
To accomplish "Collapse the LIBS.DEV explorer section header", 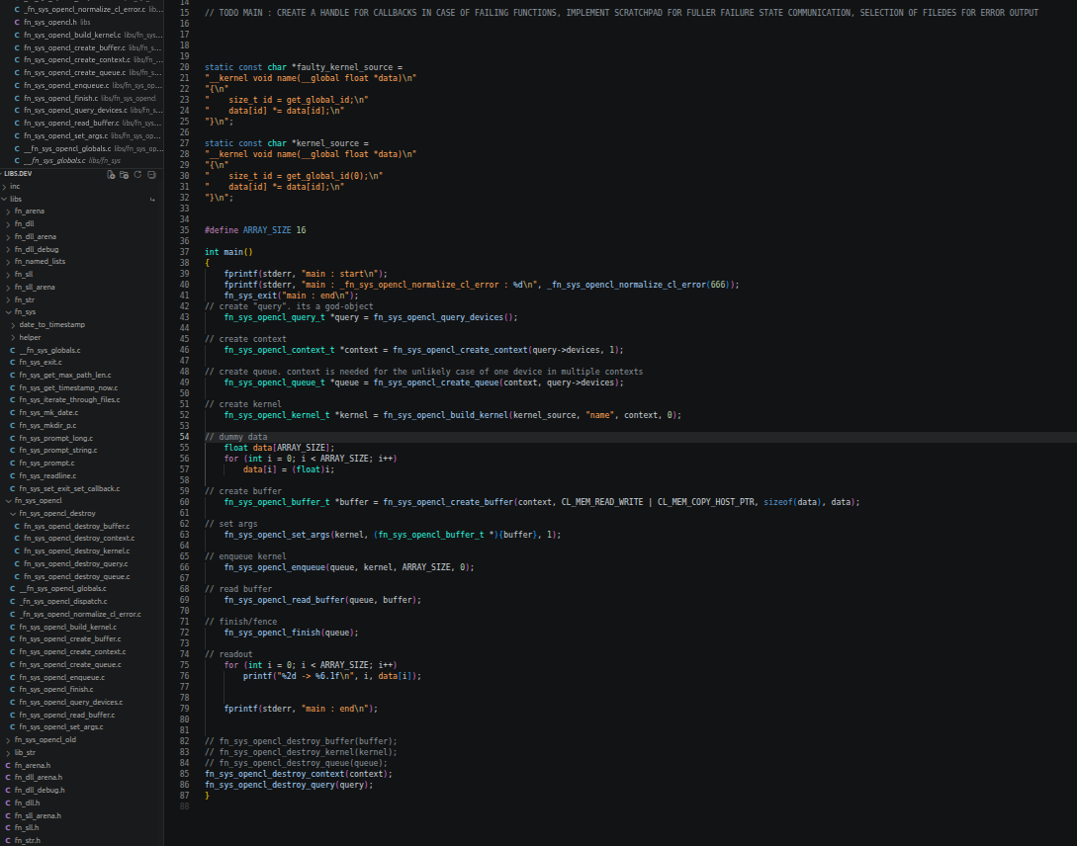I will click(x=19, y=174).
